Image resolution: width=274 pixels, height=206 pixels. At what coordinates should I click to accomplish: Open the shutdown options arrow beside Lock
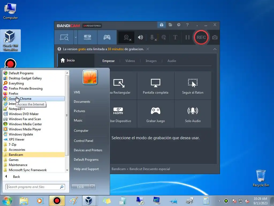(92, 187)
